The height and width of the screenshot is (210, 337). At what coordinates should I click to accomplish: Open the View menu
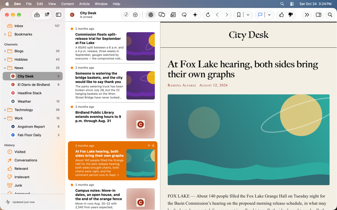pos(52,4)
